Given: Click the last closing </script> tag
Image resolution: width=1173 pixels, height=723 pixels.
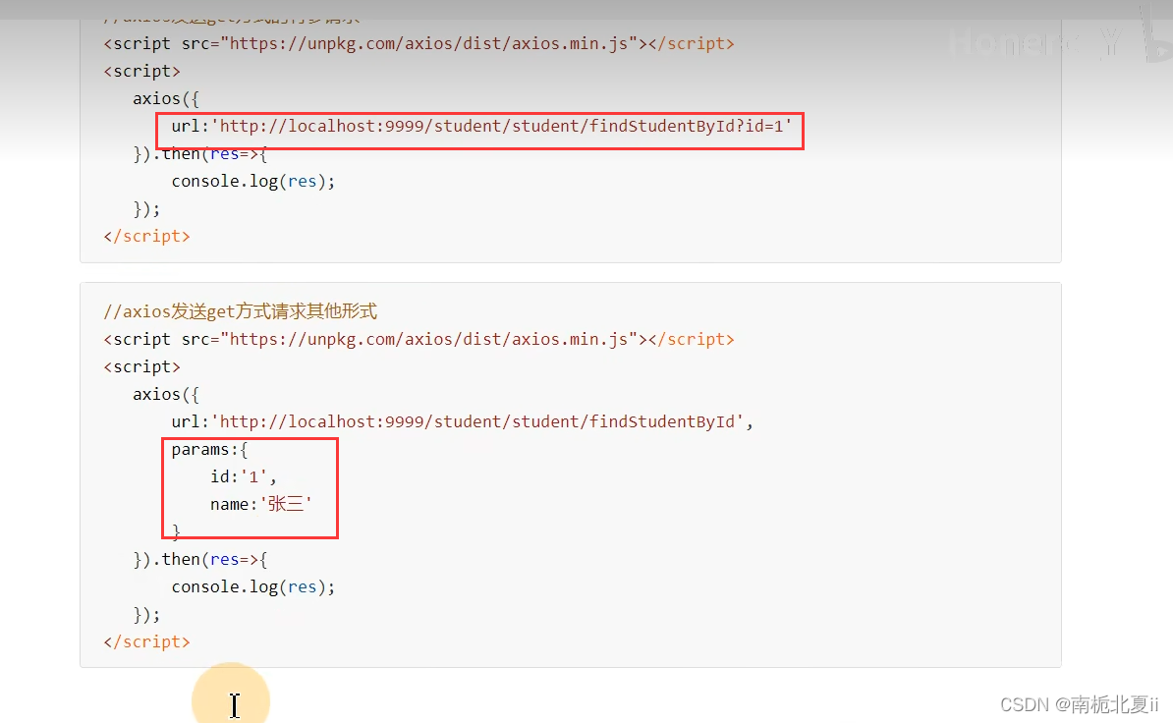Looking at the screenshot, I should (x=146, y=642).
